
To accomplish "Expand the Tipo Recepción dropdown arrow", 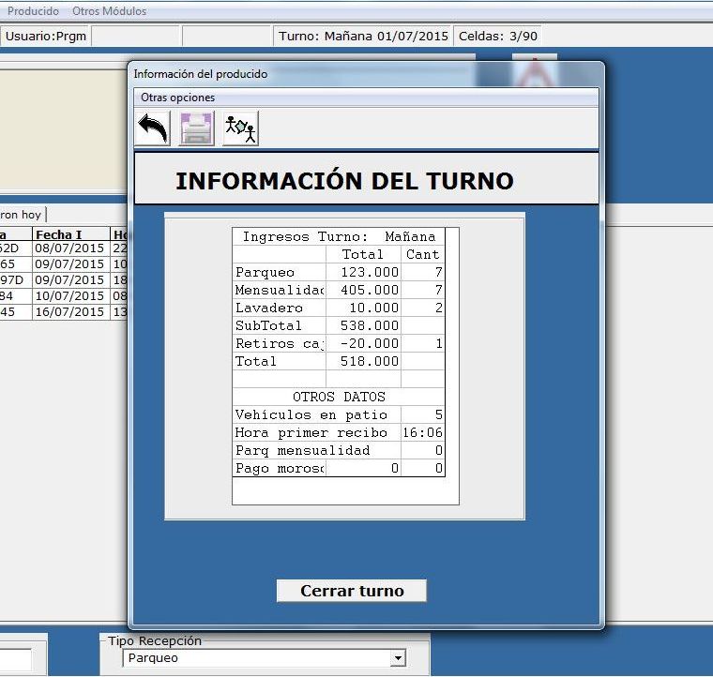I will click(x=398, y=659).
